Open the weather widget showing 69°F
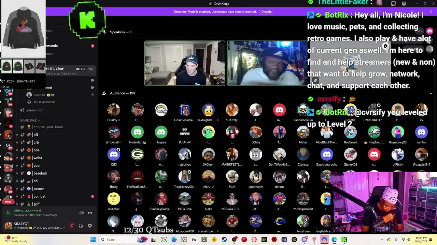 [16, 240]
